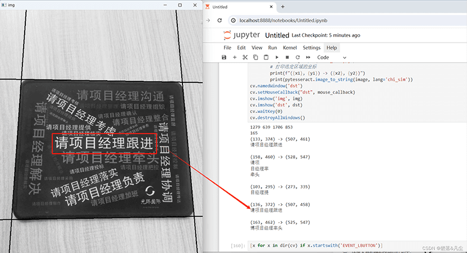The width and height of the screenshot is (467, 253).
Task: Open the Run menu in Jupyter
Action: click(x=273, y=48)
